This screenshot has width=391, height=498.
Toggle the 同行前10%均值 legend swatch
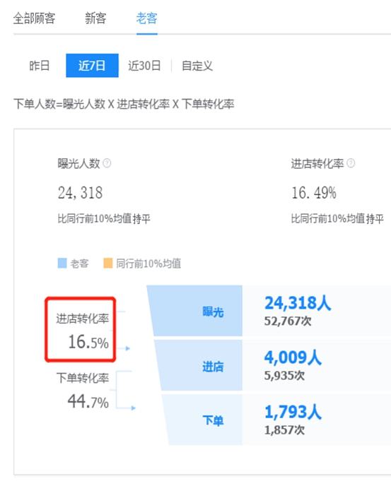click(108, 263)
